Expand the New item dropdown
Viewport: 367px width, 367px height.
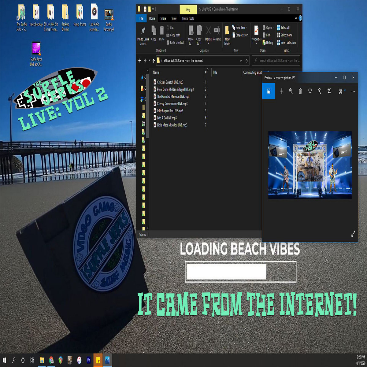point(241,28)
